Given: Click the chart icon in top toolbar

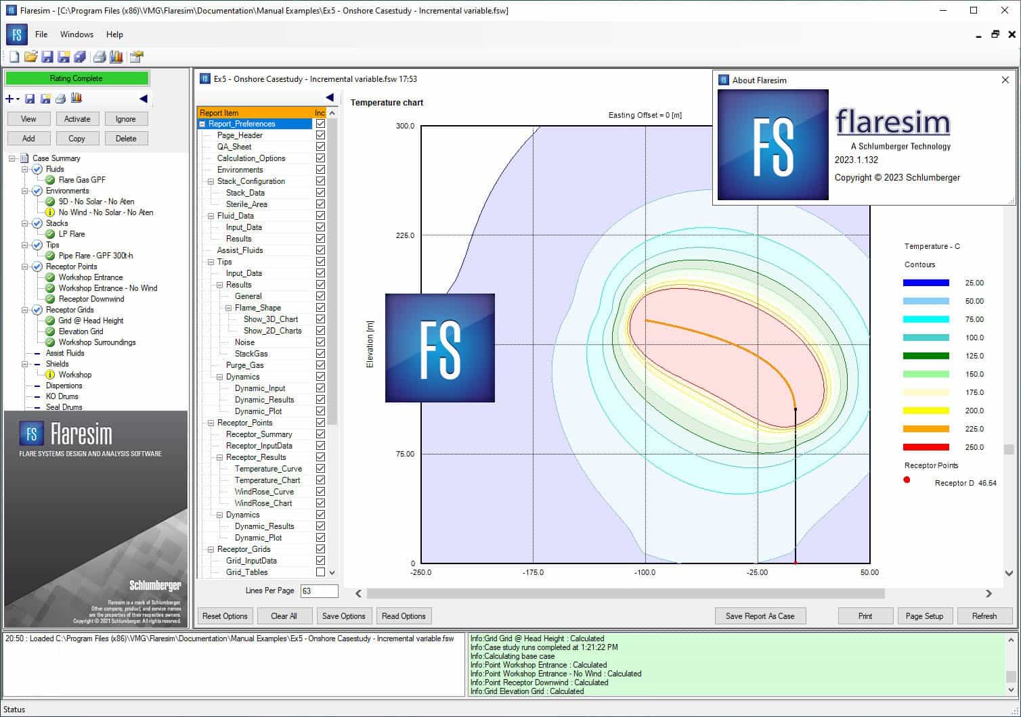Looking at the screenshot, I should click(116, 57).
